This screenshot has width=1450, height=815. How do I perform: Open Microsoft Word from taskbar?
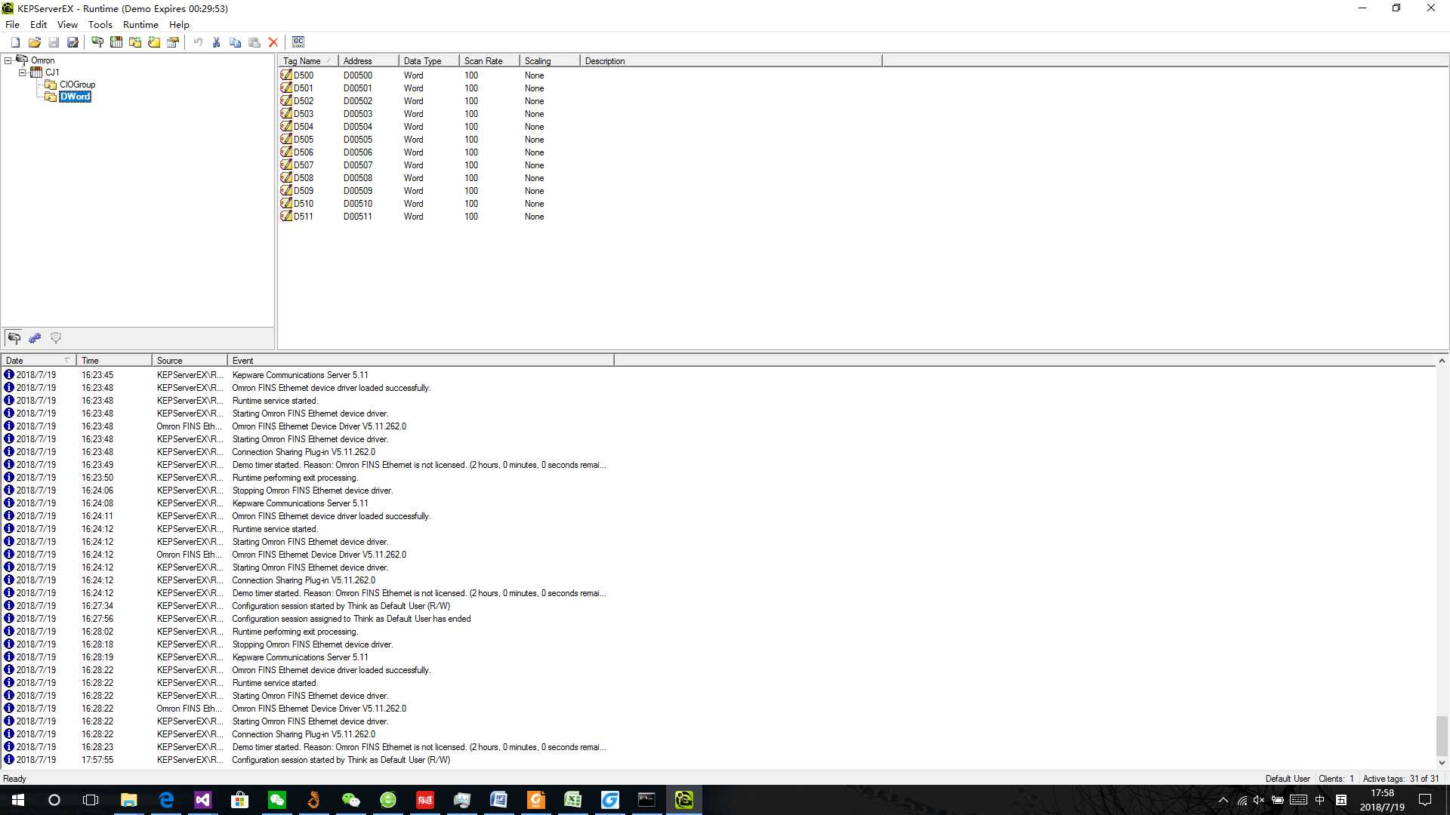[498, 800]
